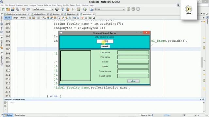Switch to withdrawal.java tab
The height and width of the screenshot is (117, 209).
[x=40, y=14]
